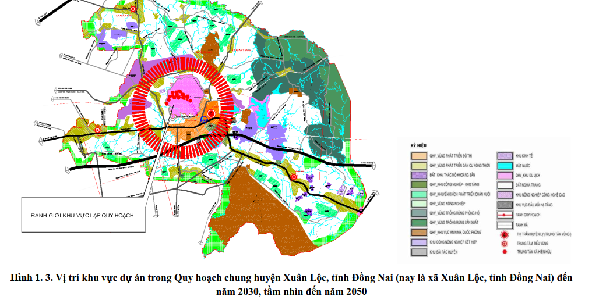Click the 'Trung tâm tiểu vùng' legend symbol
Image resolution: width=592 pixels, height=307 pixels.
pos(503,242)
